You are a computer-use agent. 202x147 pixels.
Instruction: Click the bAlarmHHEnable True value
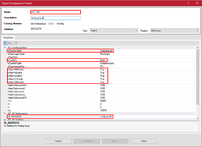click(107, 70)
